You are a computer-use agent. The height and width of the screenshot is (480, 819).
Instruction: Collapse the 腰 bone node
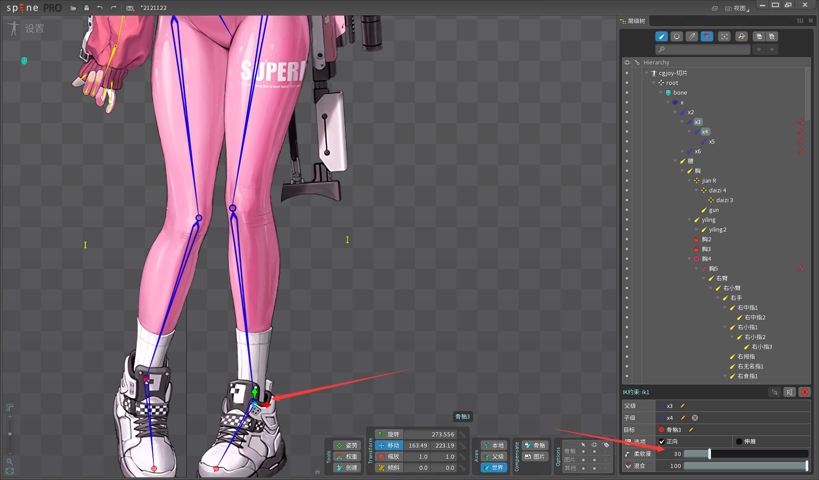coord(675,161)
